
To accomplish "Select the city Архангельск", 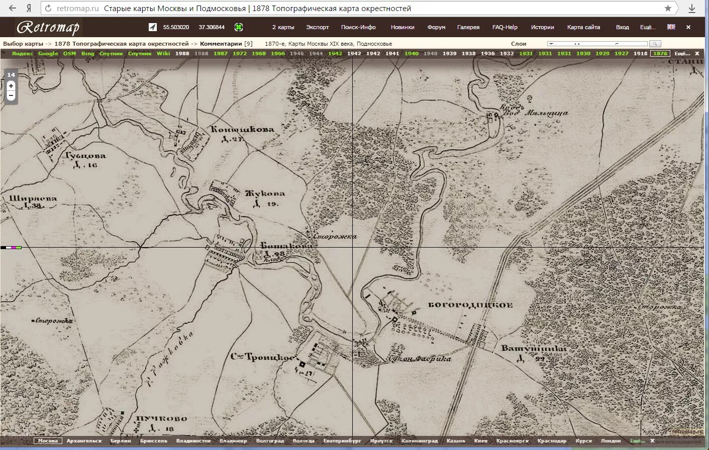I will click(x=84, y=441).
